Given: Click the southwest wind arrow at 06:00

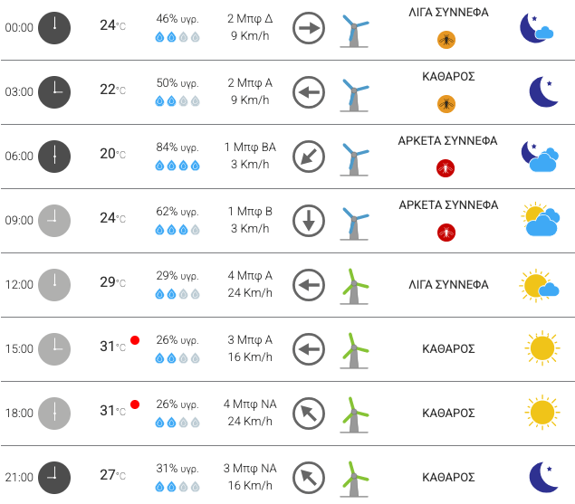Looking at the screenshot, I should click(309, 157).
